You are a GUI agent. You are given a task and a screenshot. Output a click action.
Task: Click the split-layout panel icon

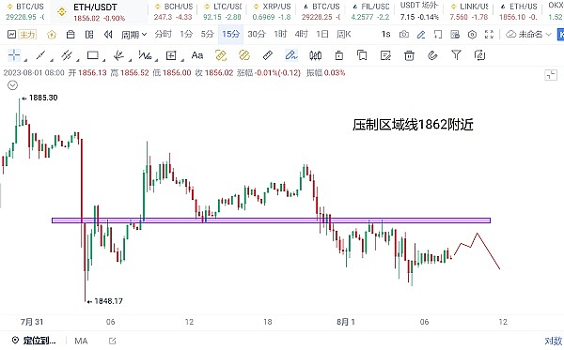coord(89,35)
